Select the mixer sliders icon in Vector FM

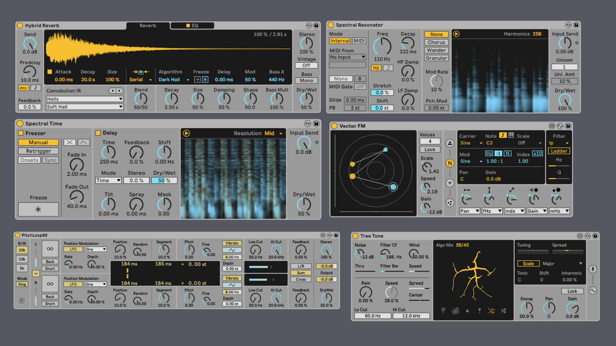tap(450, 163)
